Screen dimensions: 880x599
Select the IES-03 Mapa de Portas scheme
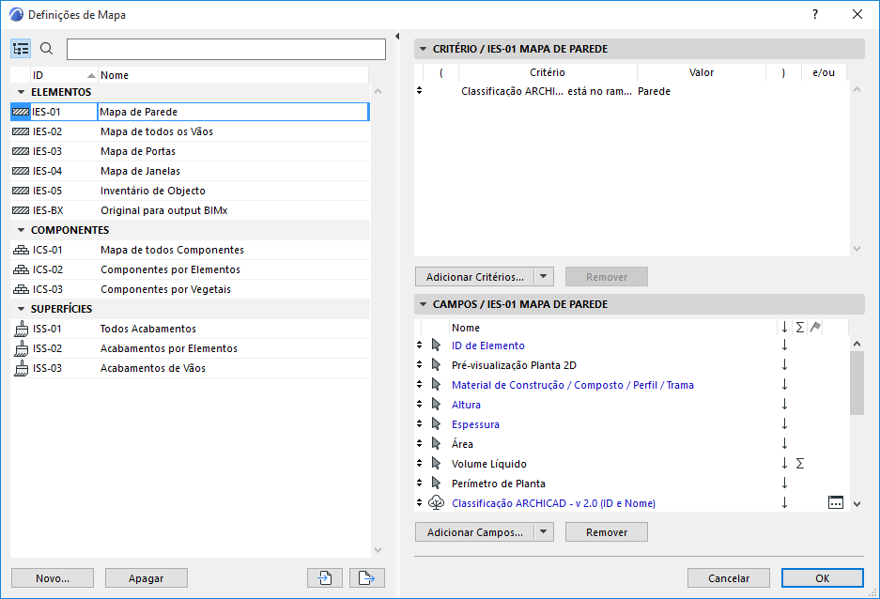pos(137,151)
